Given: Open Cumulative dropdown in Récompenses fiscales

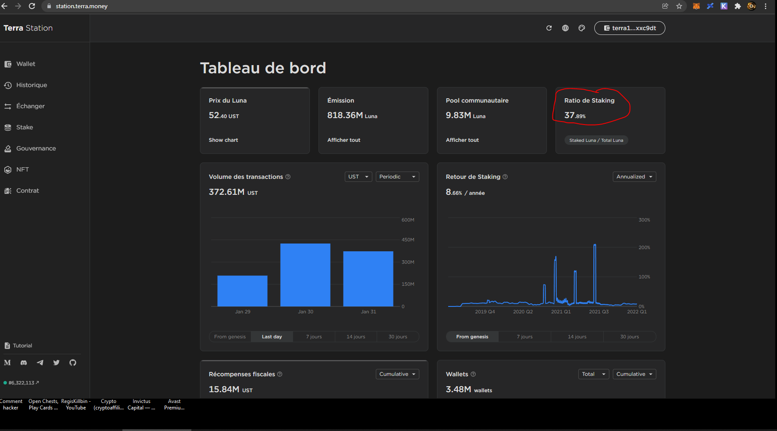Looking at the screenshot, I should click(x=397, y=374).
